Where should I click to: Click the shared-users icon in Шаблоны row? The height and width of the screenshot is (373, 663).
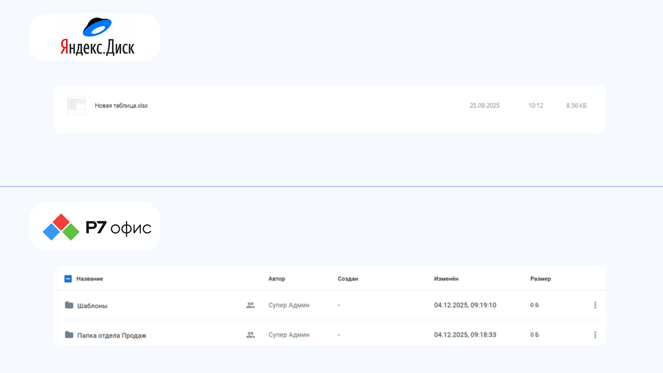pos(251,305)
